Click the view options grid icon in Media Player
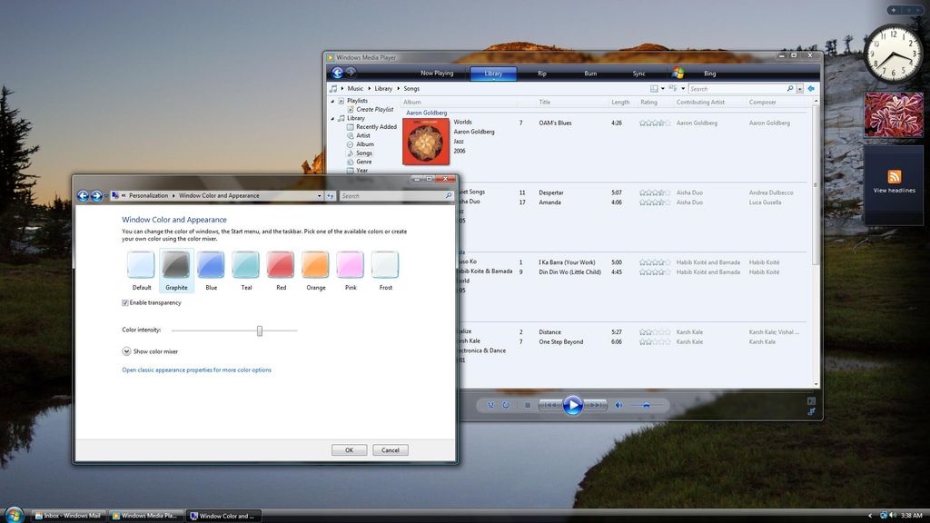930x523 pixels. point(655,88)
